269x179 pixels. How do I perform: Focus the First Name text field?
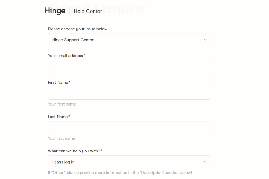[x=130, y=93]
